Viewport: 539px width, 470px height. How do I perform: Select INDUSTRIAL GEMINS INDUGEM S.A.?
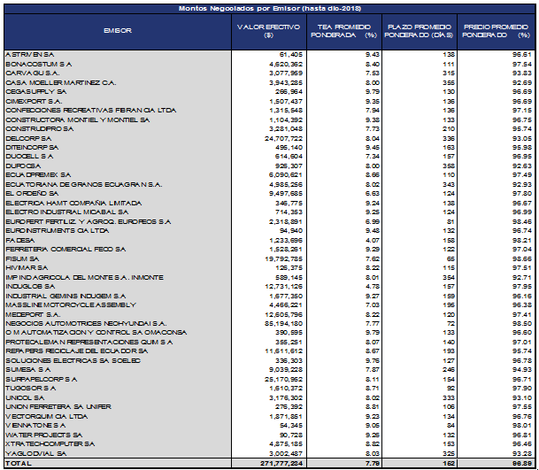pos(65,296)
